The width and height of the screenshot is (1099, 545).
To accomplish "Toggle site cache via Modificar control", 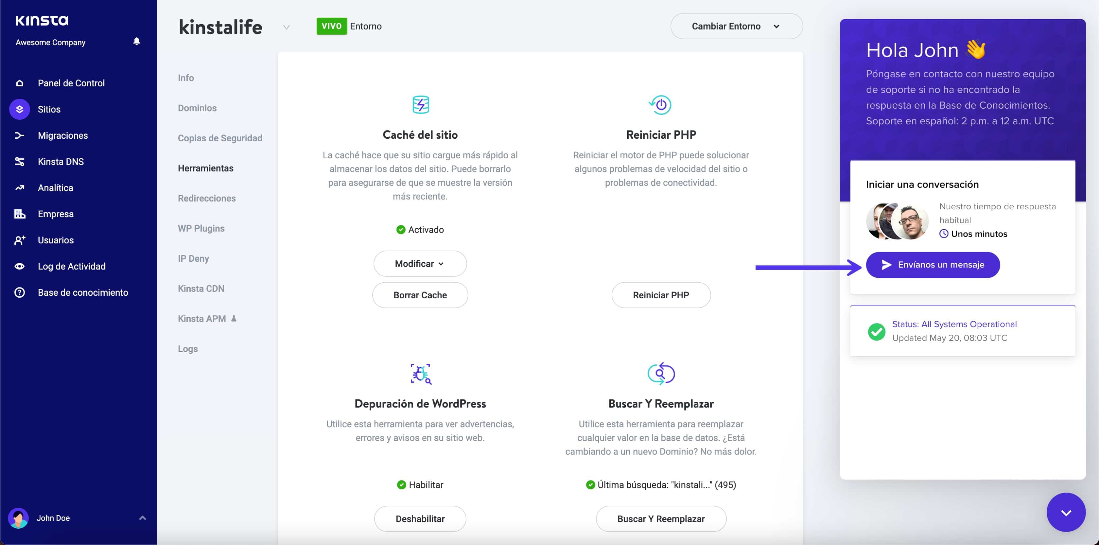I will [420, 263].
